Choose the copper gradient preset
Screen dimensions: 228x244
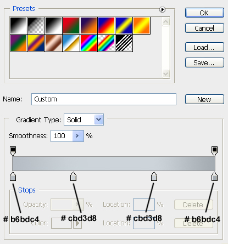pos(53,43)
